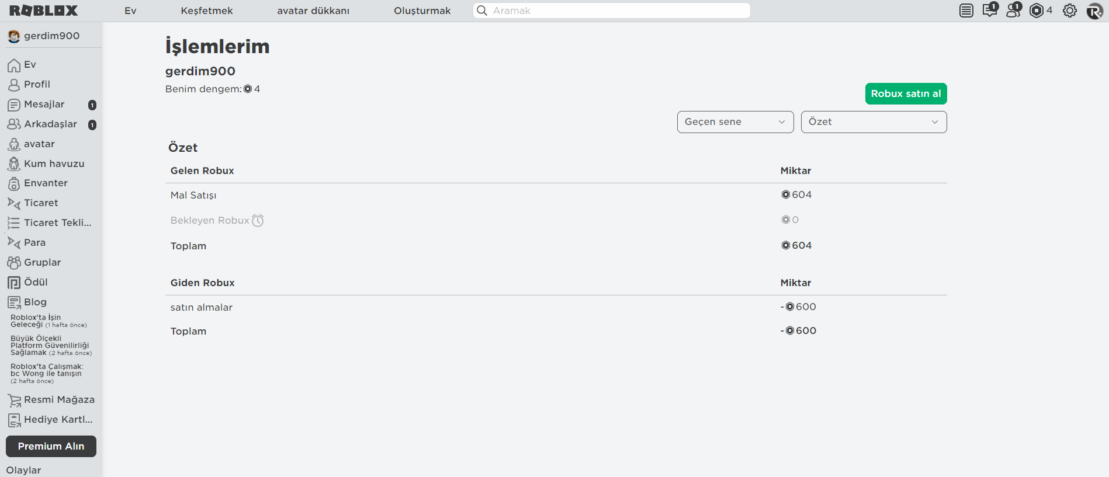The width and height of the screenshot is (1109, 477).
Task: Expand the Özet transaction type dropdown
Action: (x=874, y=122)
